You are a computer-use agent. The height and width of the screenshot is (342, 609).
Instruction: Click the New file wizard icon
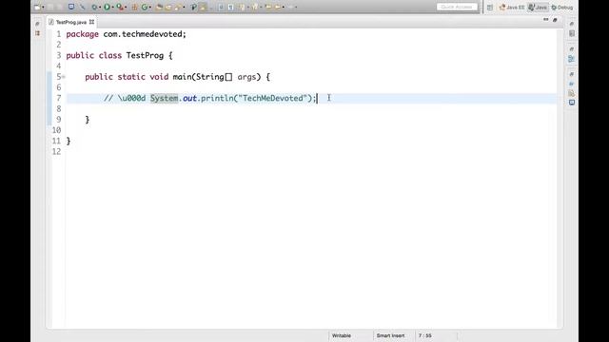[x=37, y=7]
